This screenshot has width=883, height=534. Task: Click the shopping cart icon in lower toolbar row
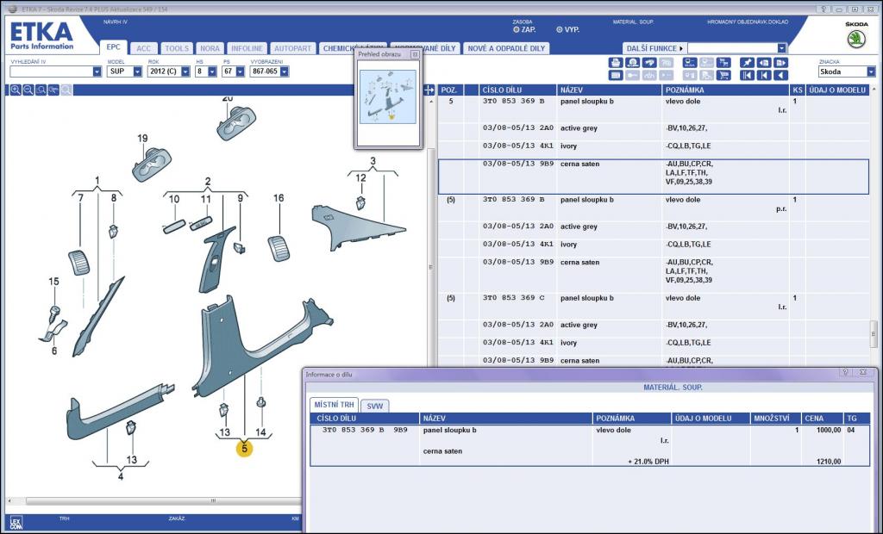click(x=723, y=76)
